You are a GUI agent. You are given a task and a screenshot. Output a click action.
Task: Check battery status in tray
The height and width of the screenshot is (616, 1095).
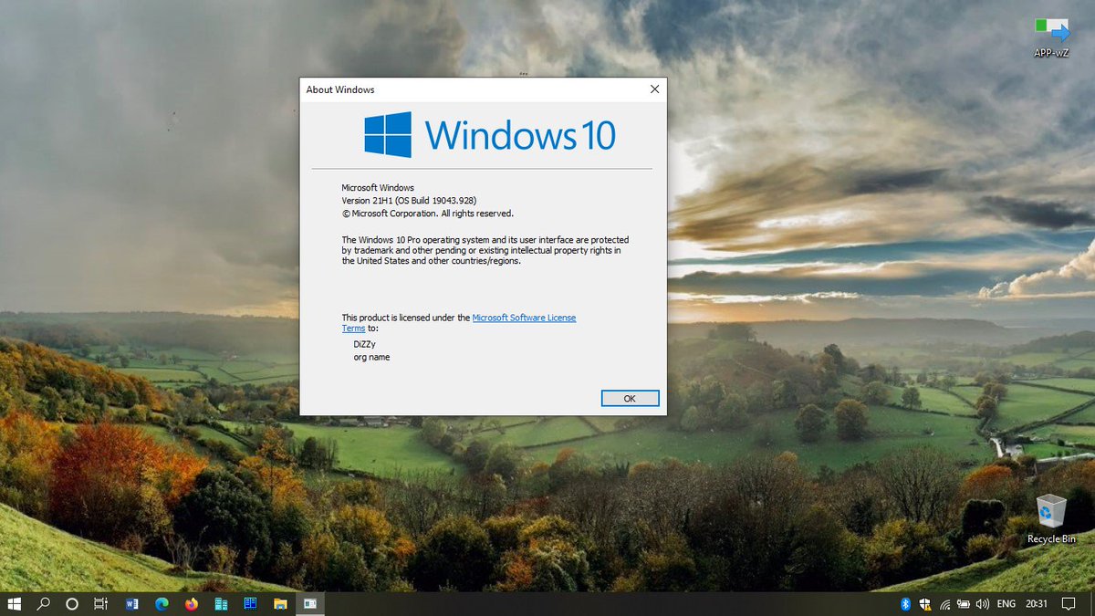[x=964, y=603]
